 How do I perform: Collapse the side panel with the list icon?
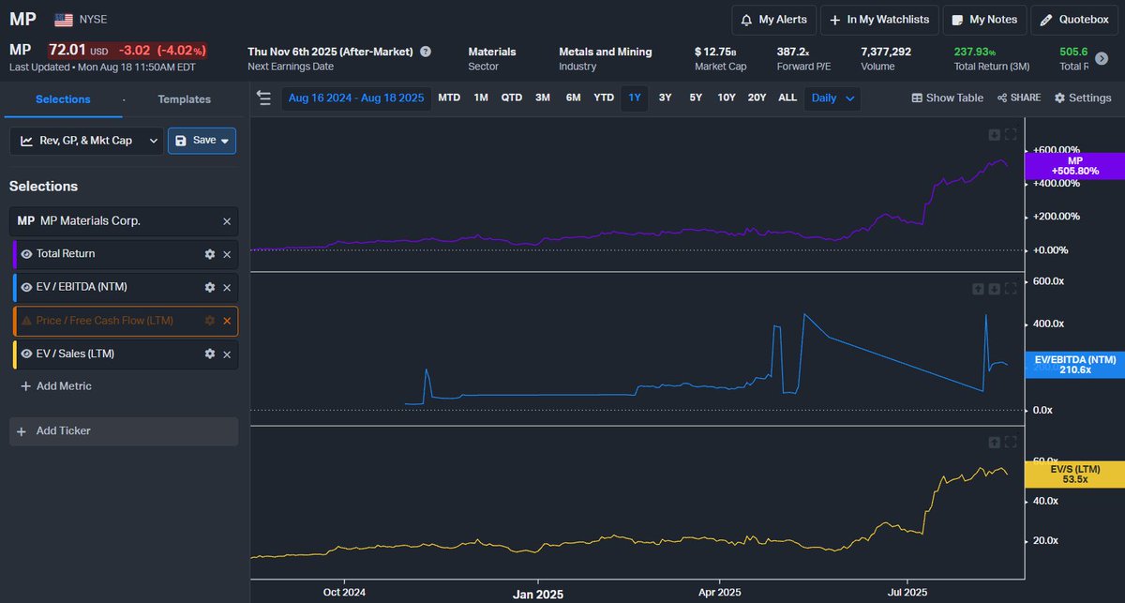point(263,98)
